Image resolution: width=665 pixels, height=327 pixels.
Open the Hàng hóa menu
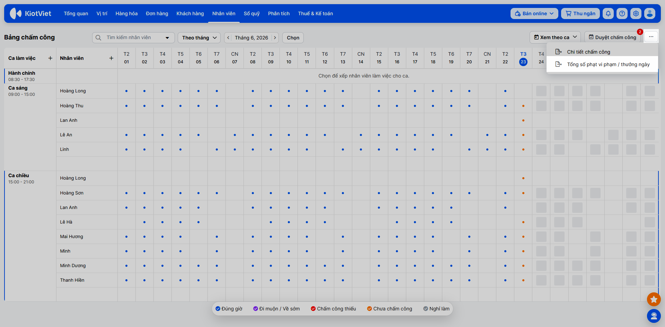tap(126, 13)
